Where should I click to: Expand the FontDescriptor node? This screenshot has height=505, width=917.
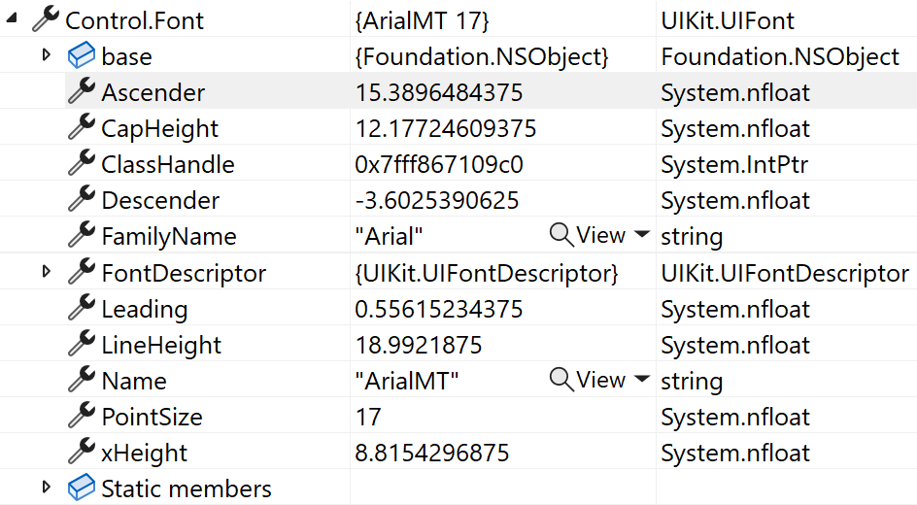coord(46,272)
